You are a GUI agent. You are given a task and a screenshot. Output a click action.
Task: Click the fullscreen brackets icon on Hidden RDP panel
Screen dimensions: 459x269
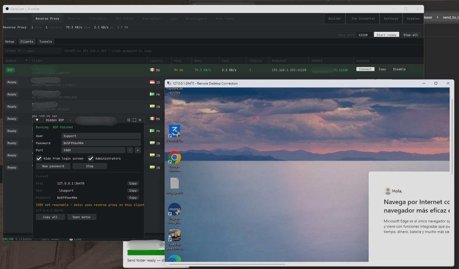point(134,120)
